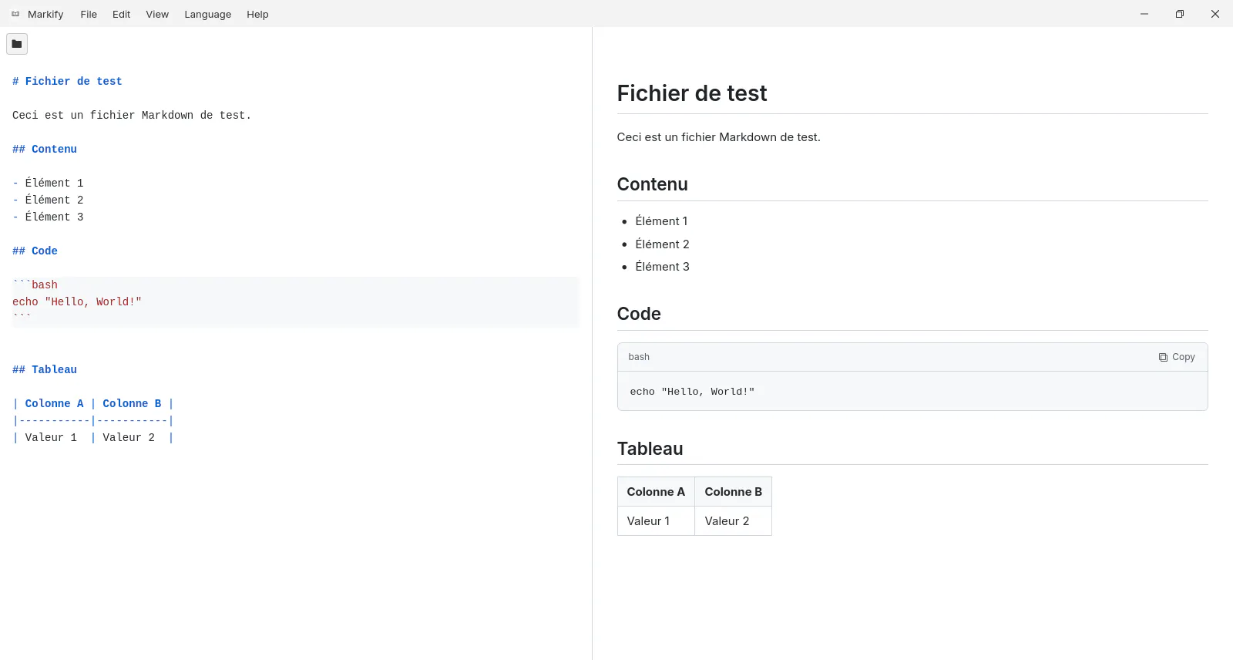Click the 'Ceci est un fichier Markdown de test.' editor line
Image resolution: width=1233 pixels, height=660 pixels.
pos(132,116)
